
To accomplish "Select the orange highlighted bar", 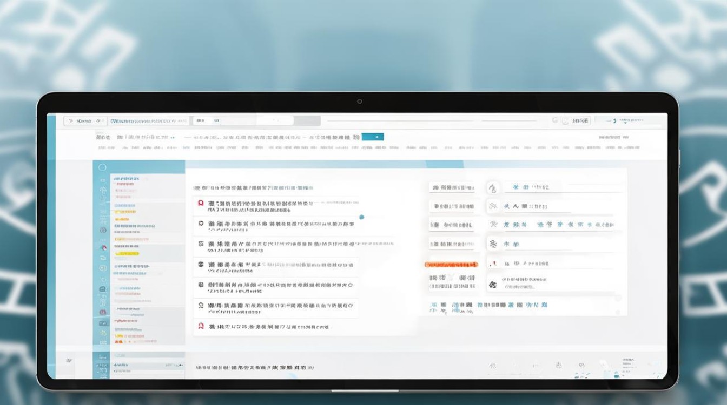I will tap(452, 265).
